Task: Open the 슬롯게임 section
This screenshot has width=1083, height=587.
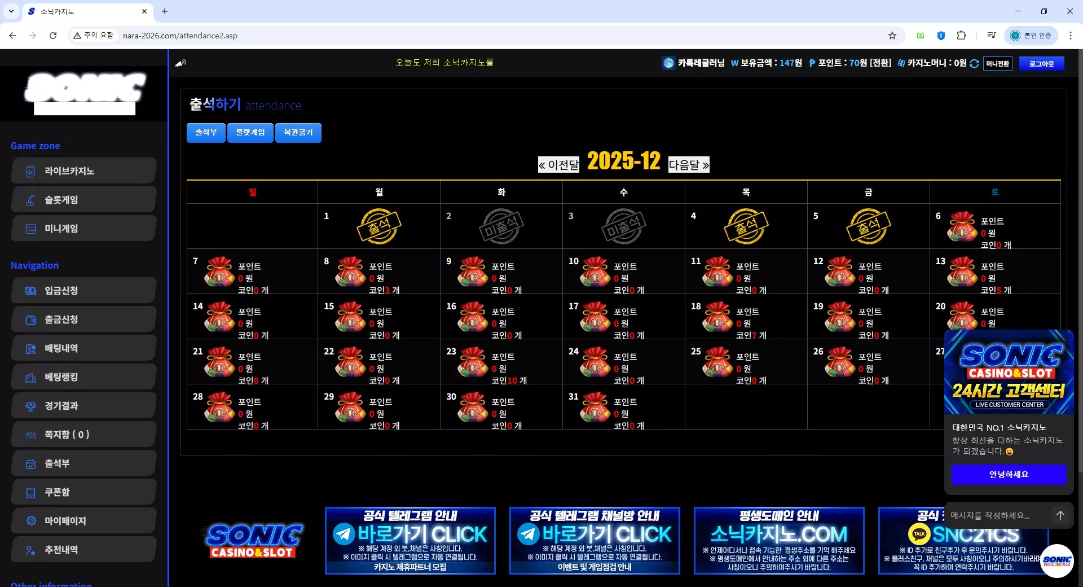Action: coord(83,199)
